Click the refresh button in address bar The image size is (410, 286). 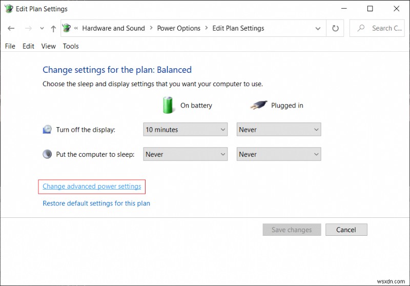pyautogui.click(x=336, y=28)
